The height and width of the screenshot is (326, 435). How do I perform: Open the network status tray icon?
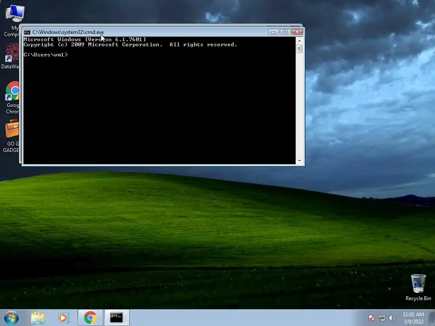tap(382, 318)
